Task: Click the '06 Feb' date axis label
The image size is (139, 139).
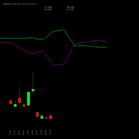Action: point(50,132)
